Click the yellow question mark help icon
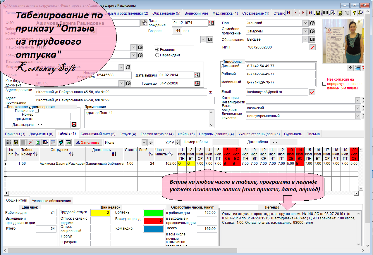The width and height of the screenshot is (373, 255). point(354,13)
